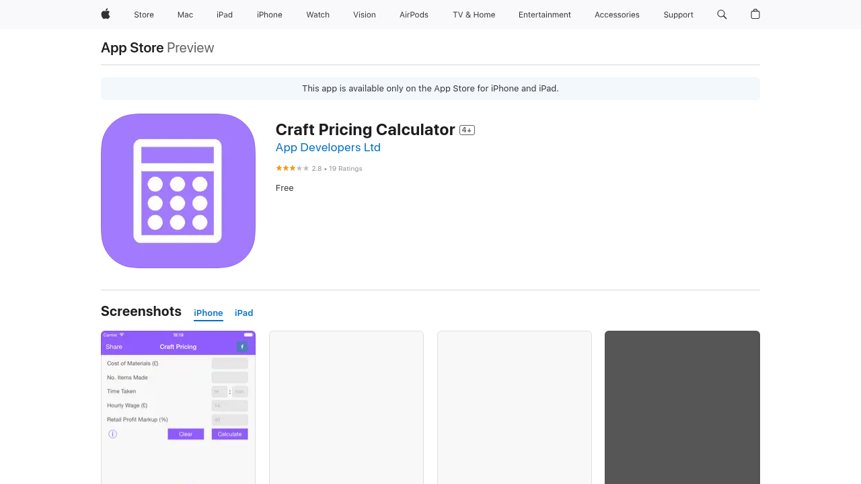This screenshot has width=861, height=484.
Task: Click the Craft Pricing Calculator app icon
Action: (178, 191)
